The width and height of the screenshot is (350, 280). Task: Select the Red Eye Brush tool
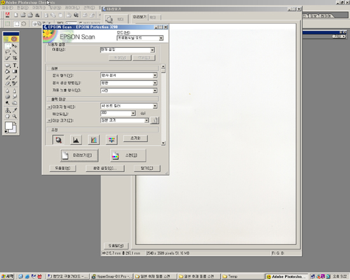pyautogui.click(x=15, y=84)
